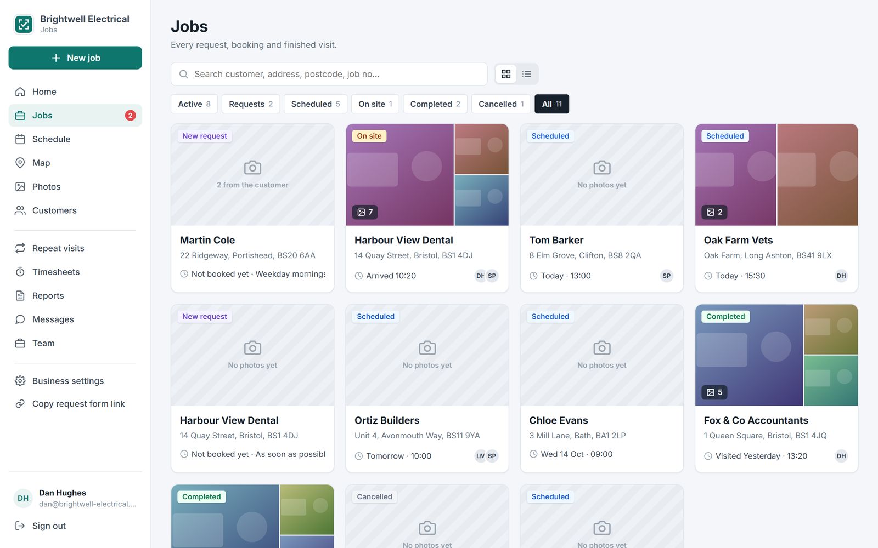Click the 7 photos count badge

(x=365, y=212)
